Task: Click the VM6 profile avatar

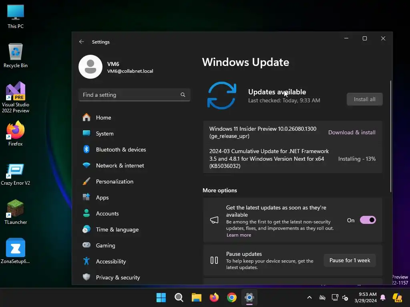Action: (90, 67)
